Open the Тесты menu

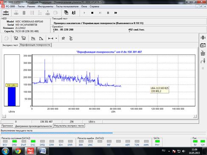click(21, 6)
